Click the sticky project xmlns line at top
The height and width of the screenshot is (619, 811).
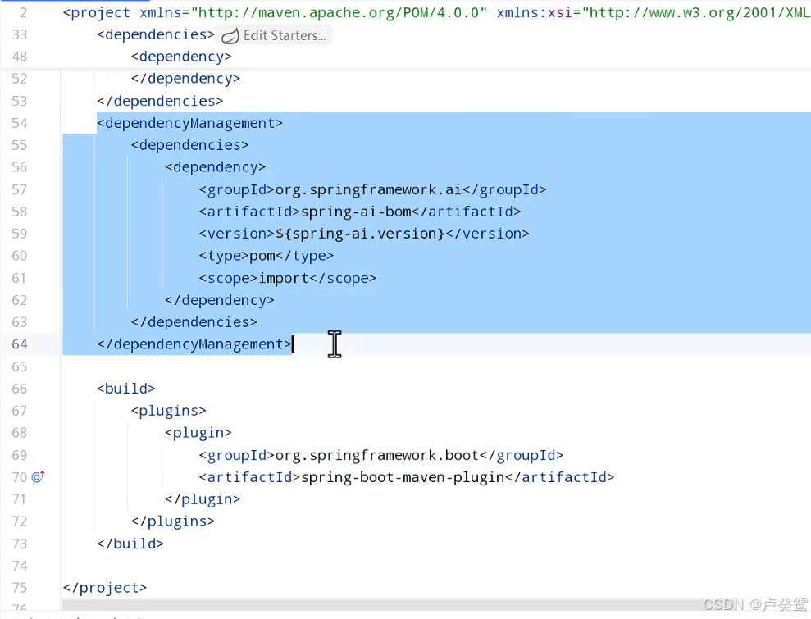[x=436, y=12]
